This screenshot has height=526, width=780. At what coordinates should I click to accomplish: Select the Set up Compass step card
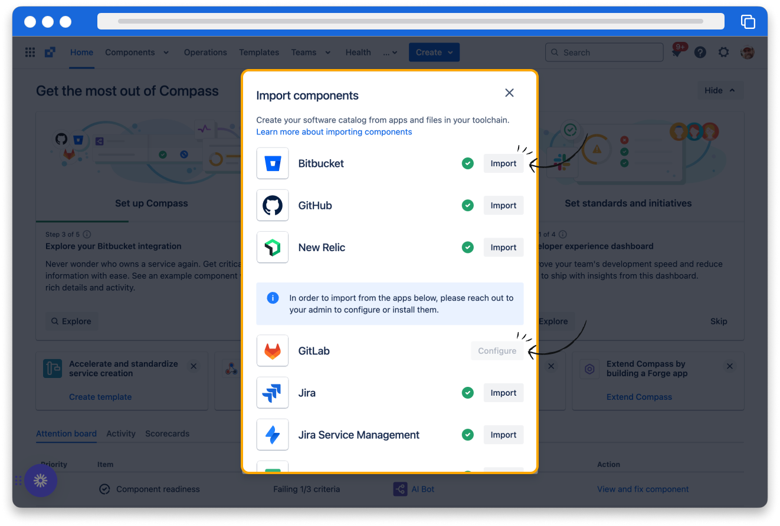click(152, 203)
